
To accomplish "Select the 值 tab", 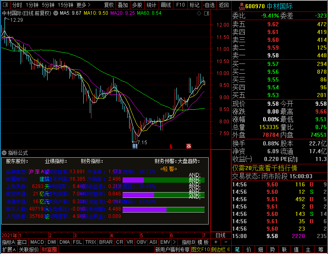I will [296, 249].
